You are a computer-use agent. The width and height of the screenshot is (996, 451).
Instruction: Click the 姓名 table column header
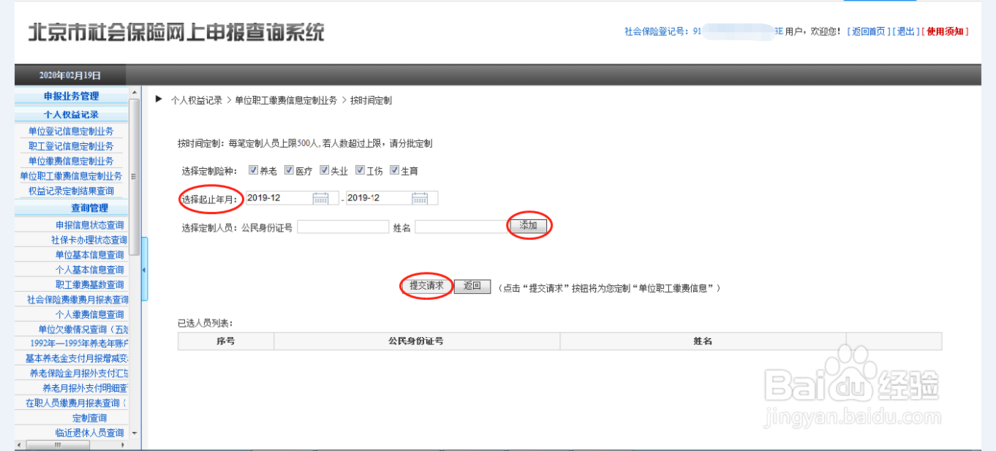[702, 341]
